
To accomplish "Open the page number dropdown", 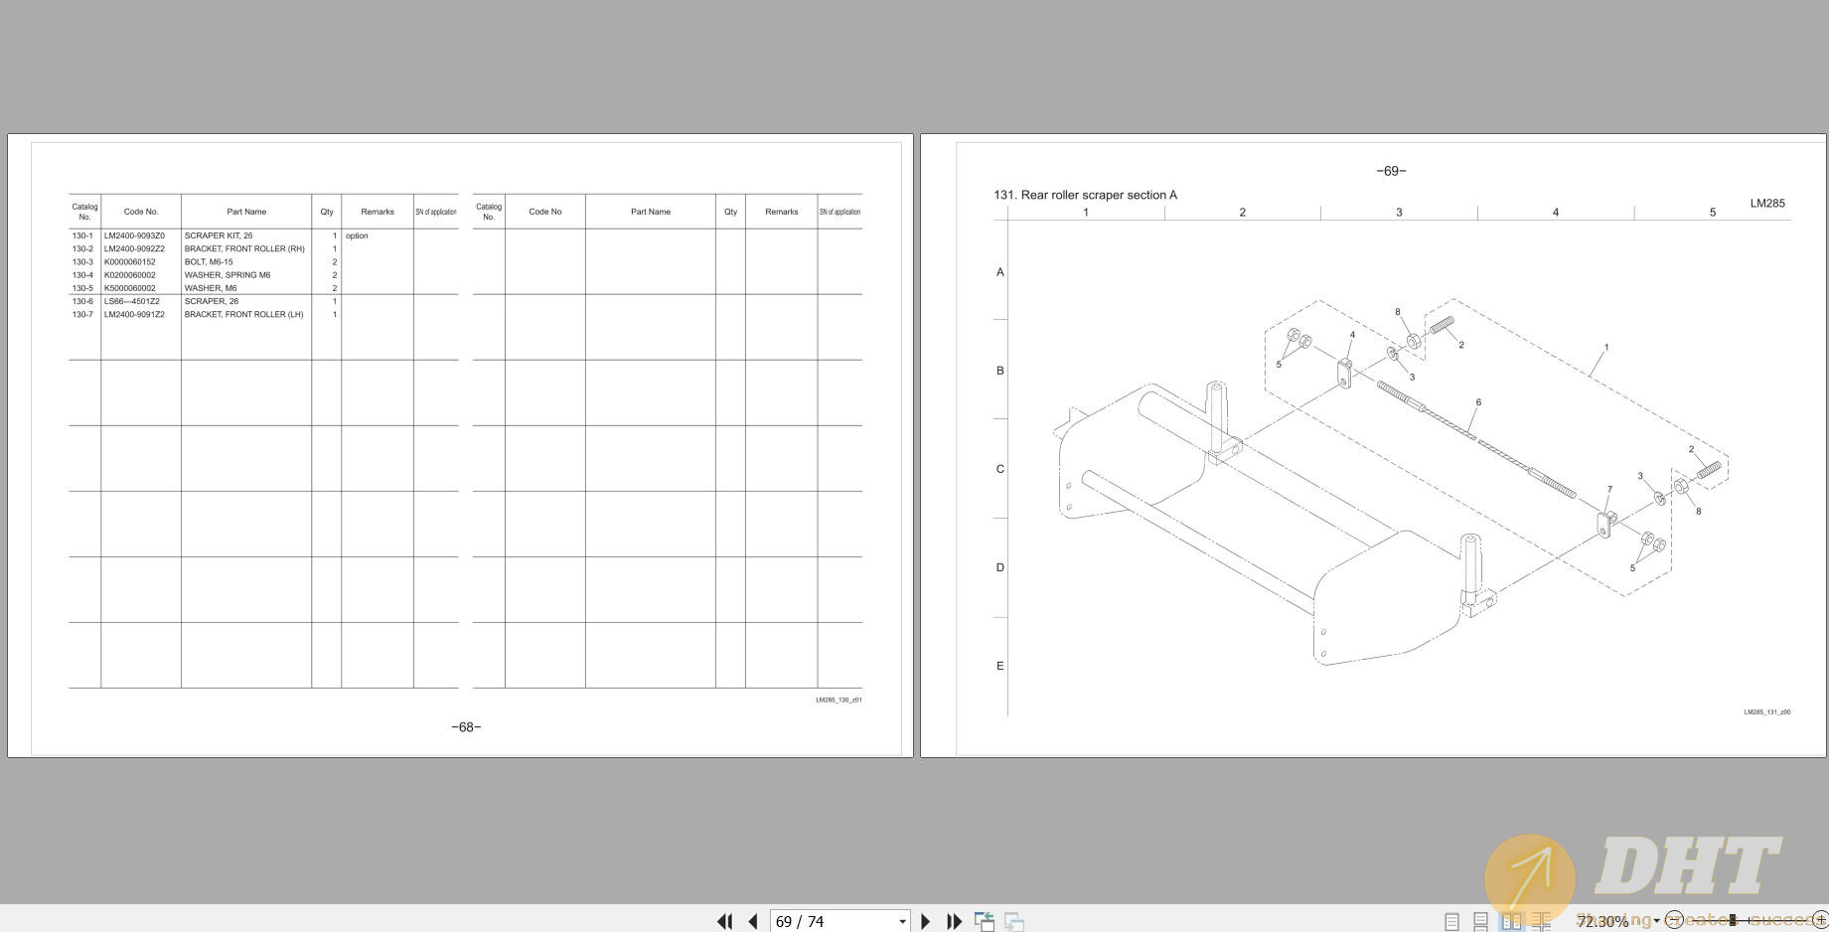I will tap(902, 921).
